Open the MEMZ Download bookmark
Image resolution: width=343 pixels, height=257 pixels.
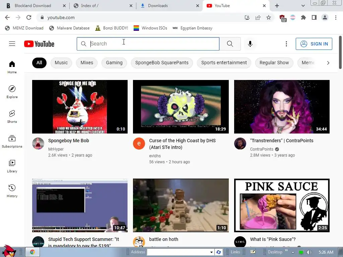coord(24,28)
